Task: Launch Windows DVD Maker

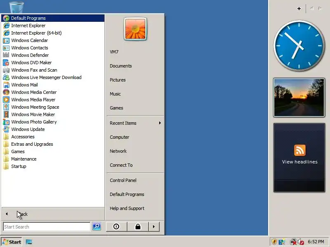Action: (53, 63)
